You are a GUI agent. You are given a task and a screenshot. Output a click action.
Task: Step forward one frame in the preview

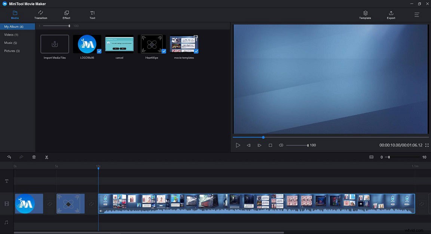(260, 145)
